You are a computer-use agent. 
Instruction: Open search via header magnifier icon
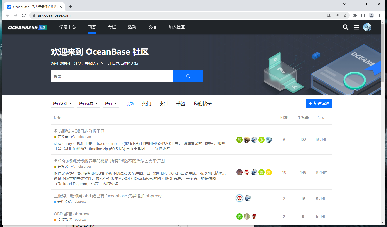click(x=345, y=27)
